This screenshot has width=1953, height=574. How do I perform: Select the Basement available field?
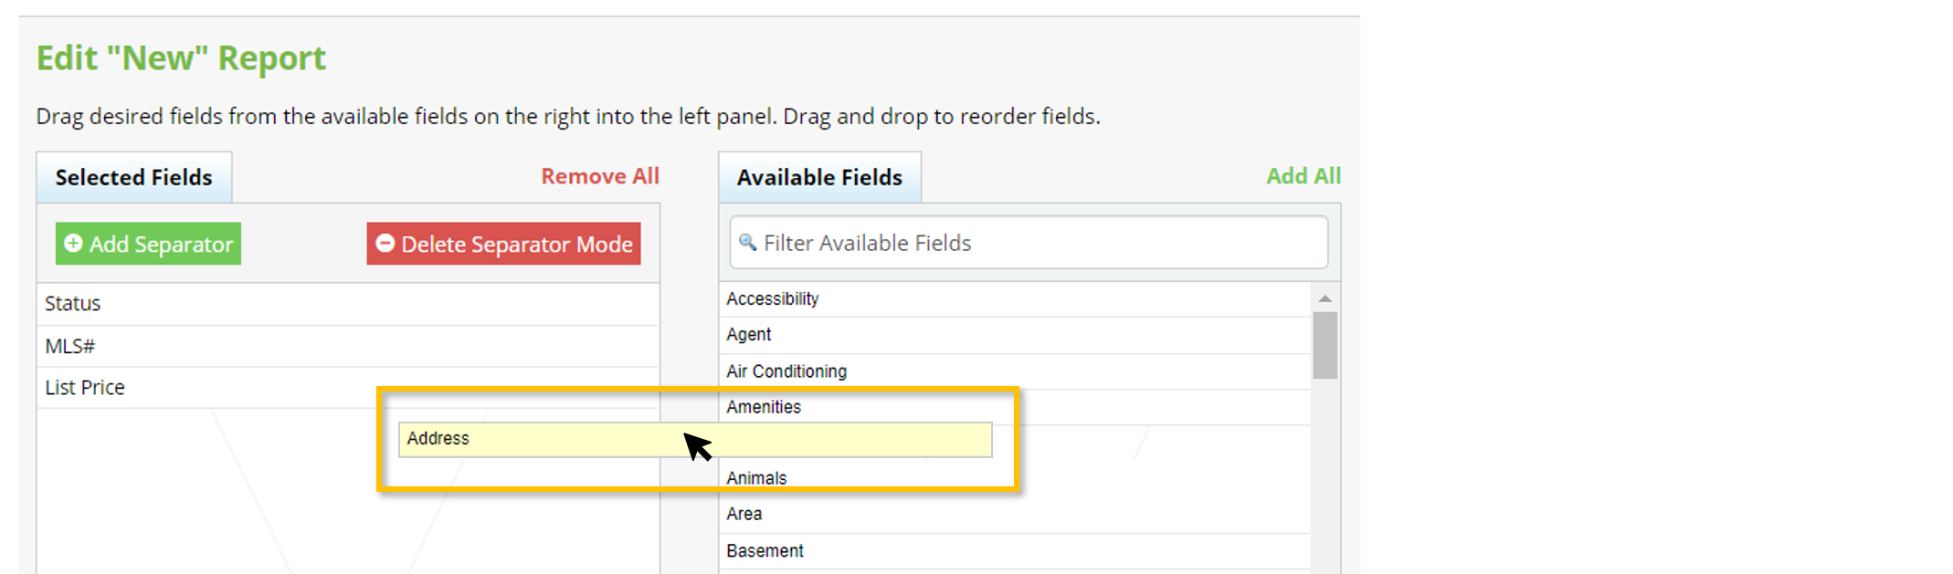tap(1015, 551)
